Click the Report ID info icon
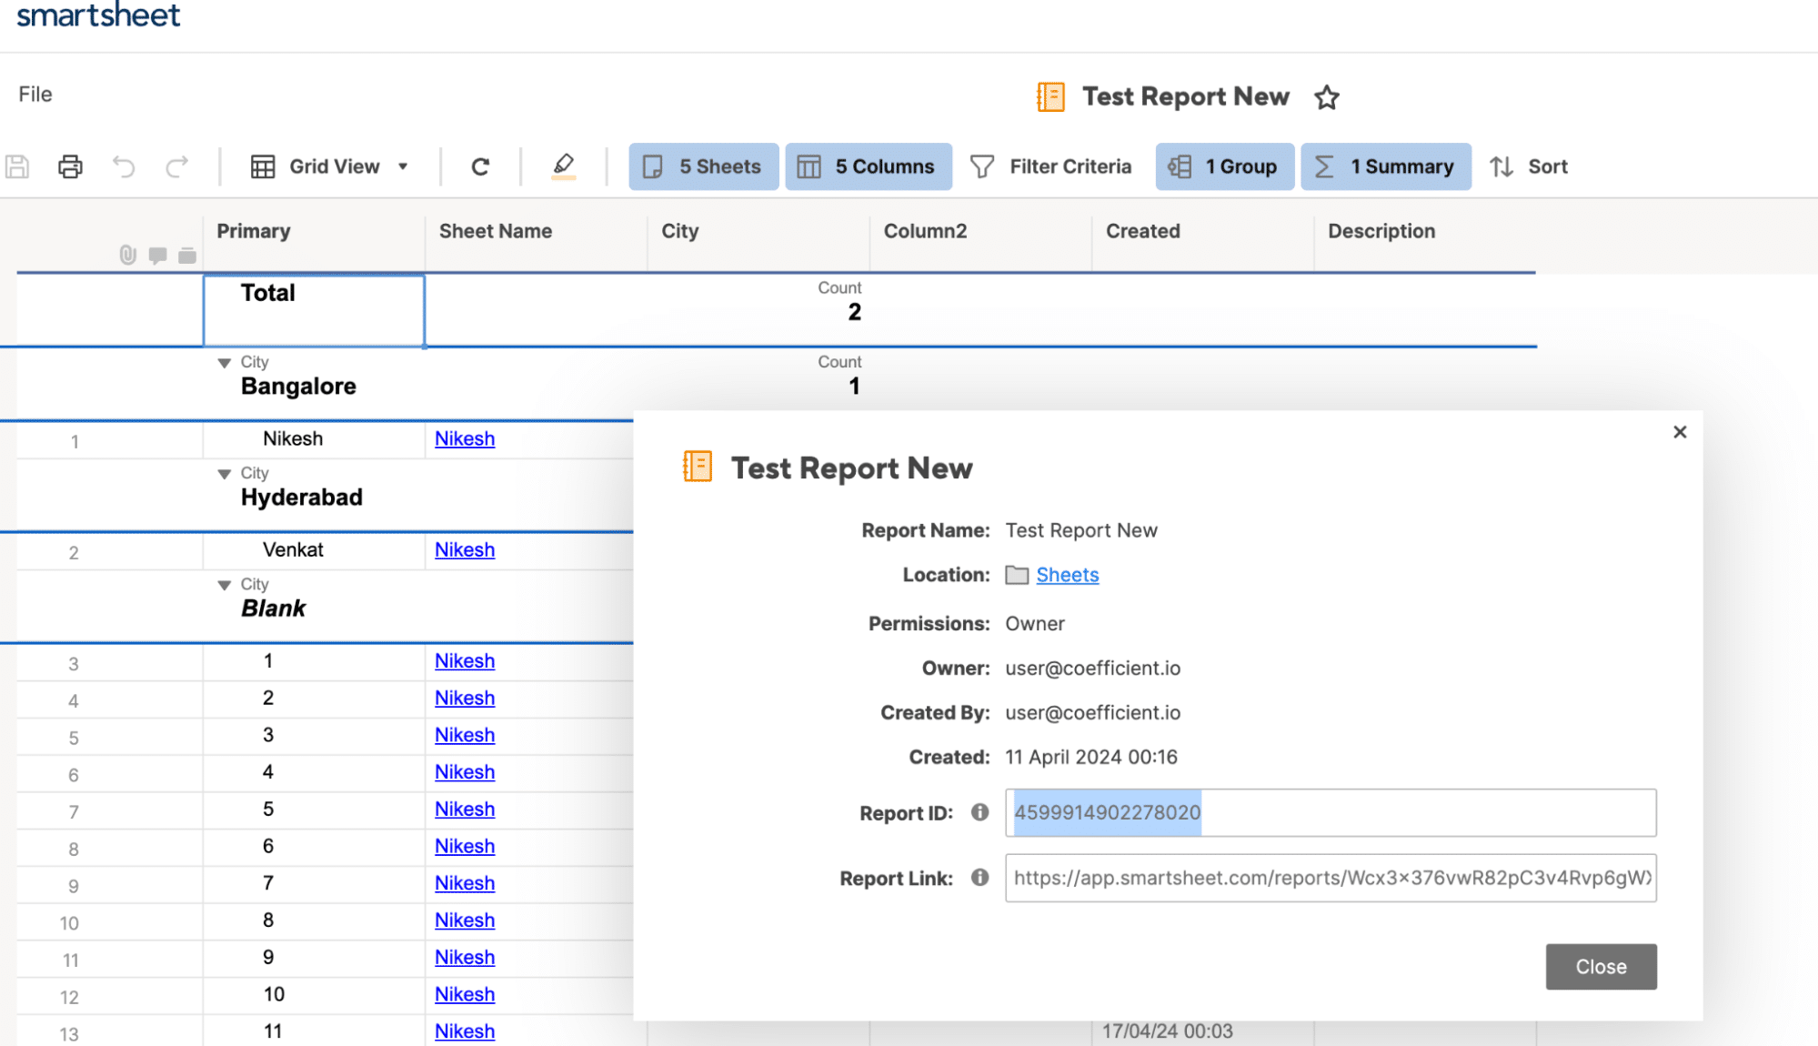This screenshot has height=1046, width=1818. pyautogui.click(x=979, y=812)
